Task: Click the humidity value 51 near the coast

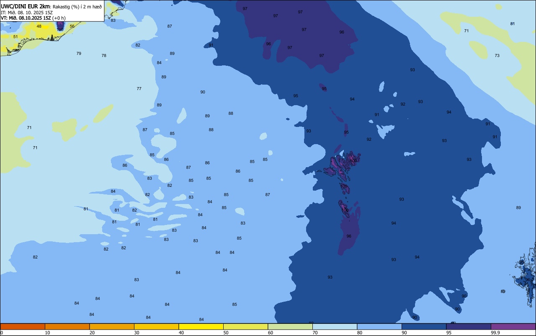Action: [x=15, y=37]
